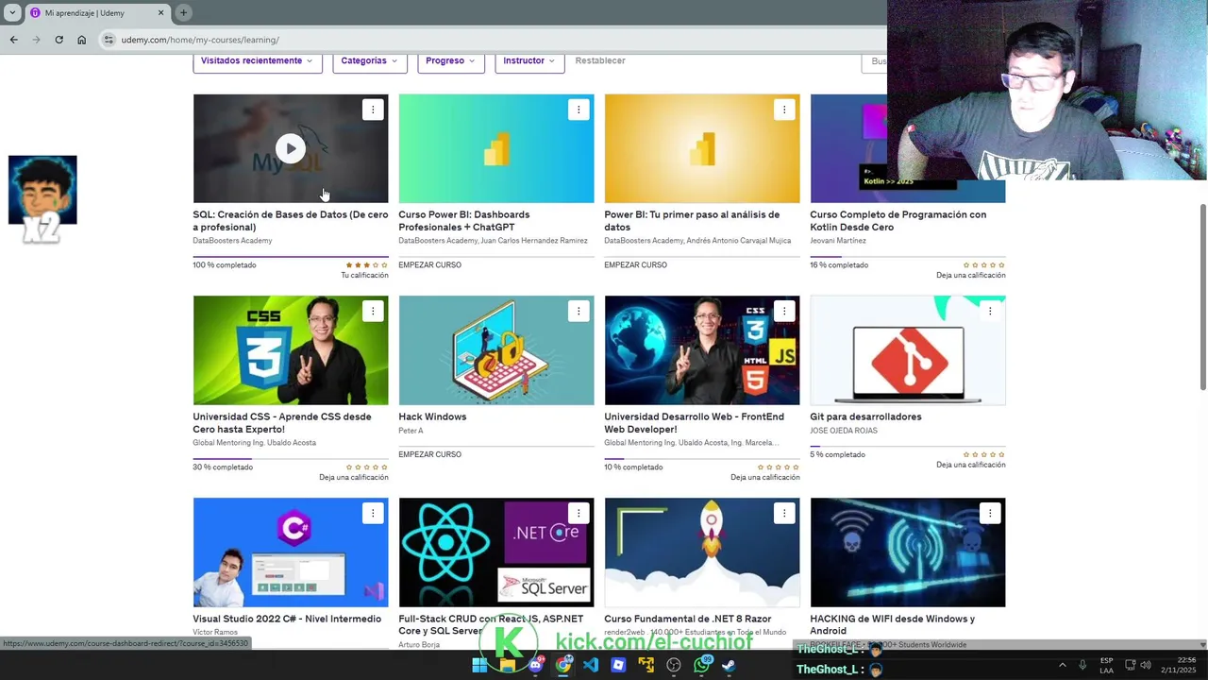This screenshot has width=1208, height=680.
Task: Open the volume control in system tray
Action: pos(1148,665)
